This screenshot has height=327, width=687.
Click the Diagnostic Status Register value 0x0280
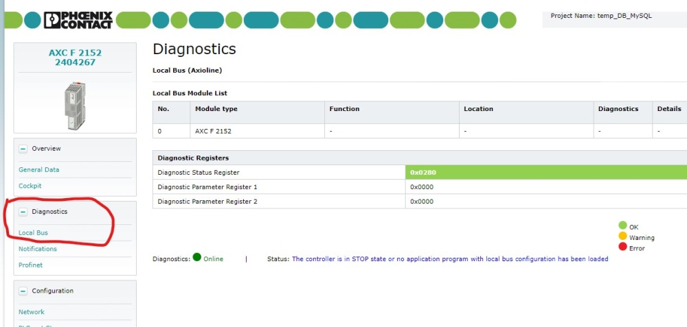click(423, 173)
